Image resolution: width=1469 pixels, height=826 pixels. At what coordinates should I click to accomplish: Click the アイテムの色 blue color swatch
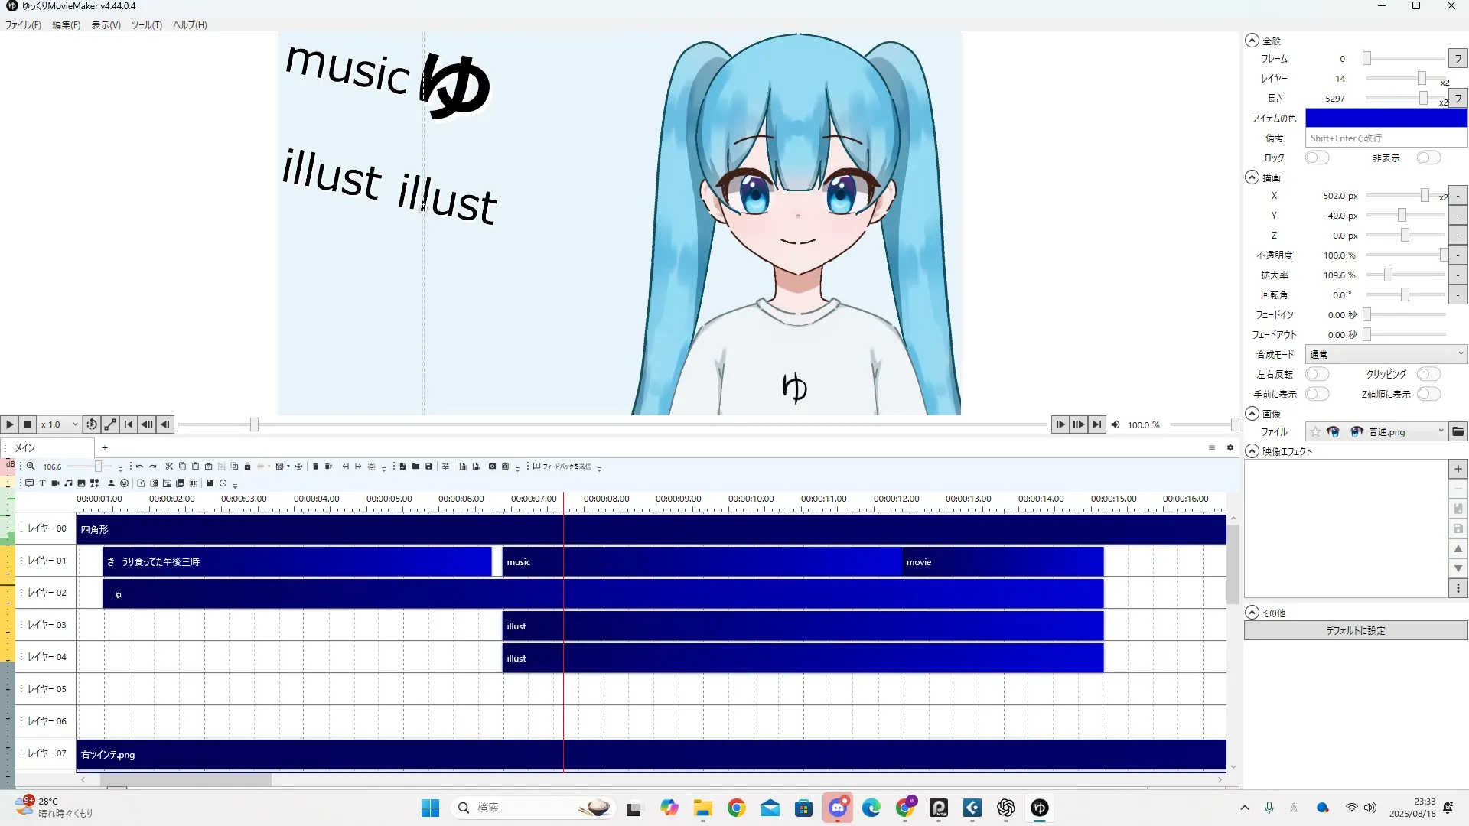1386,118
